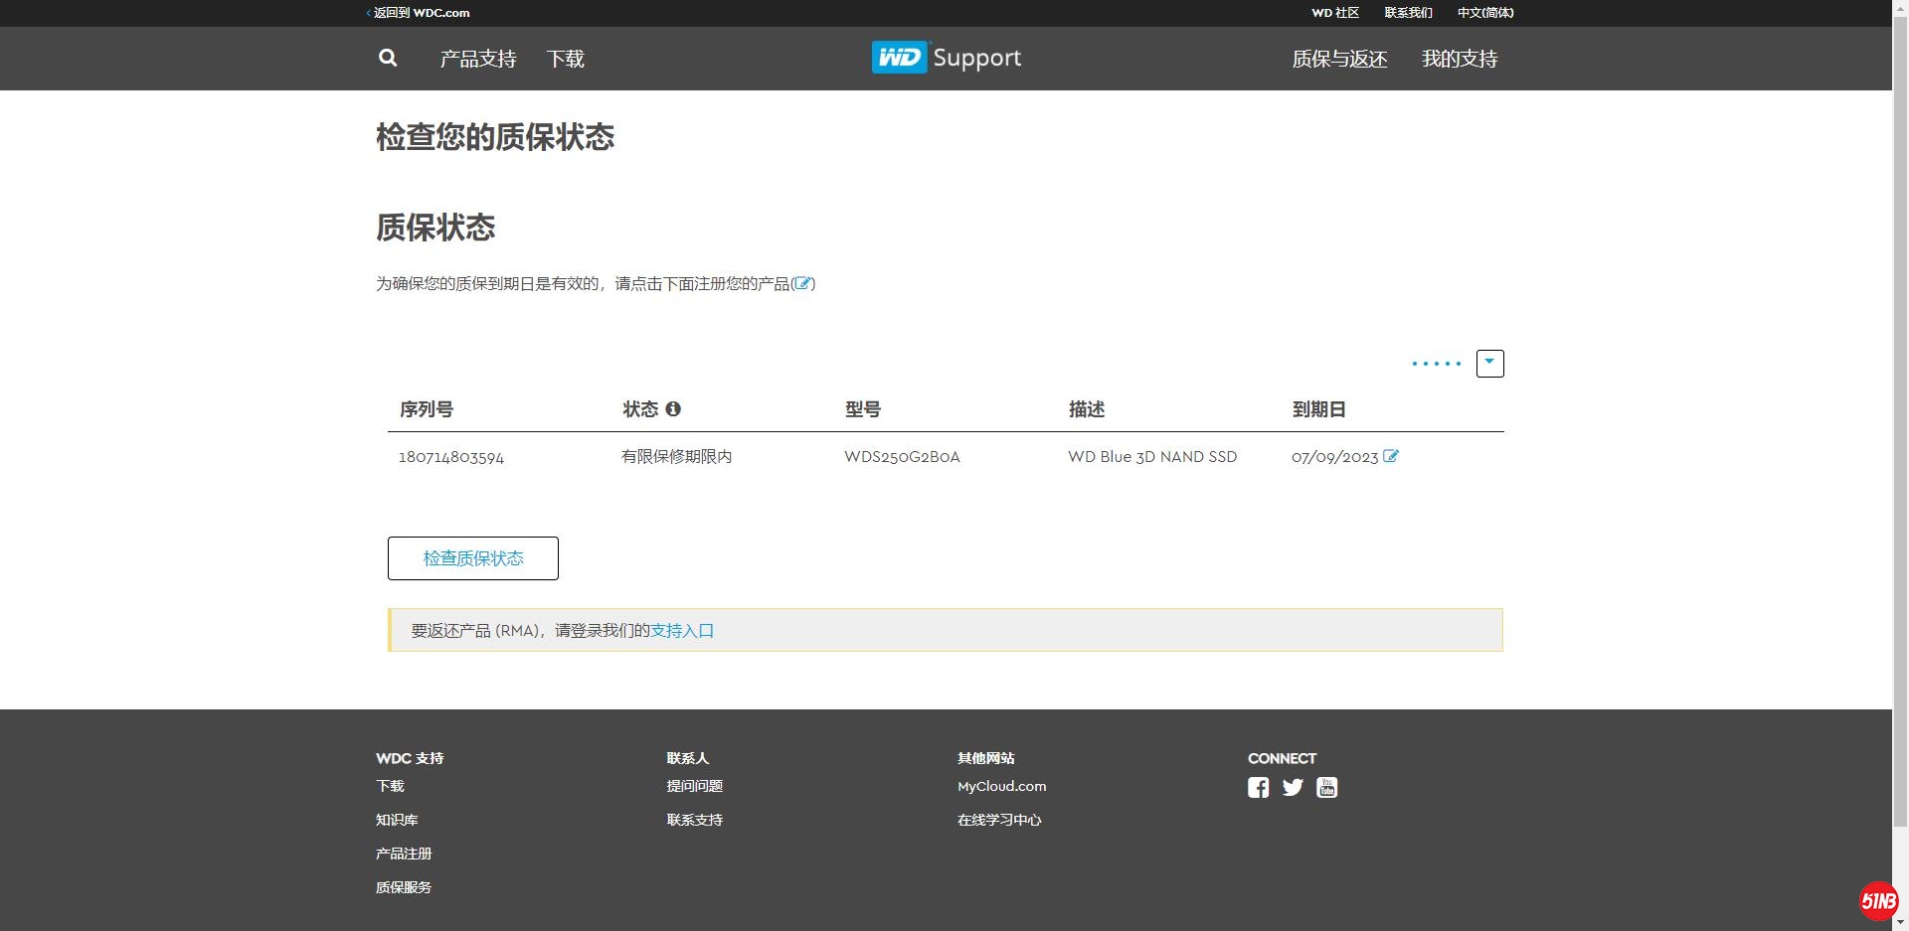Viewport: 1909px width, 931px height.
Task: Click the 支持入口 link in RMA notice
Action: pos(682,630)
